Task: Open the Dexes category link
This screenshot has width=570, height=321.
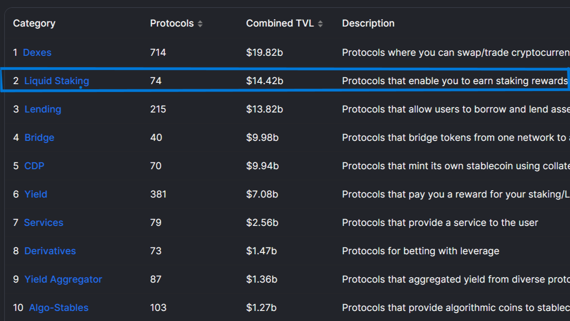Action: (x=37, y=53)
